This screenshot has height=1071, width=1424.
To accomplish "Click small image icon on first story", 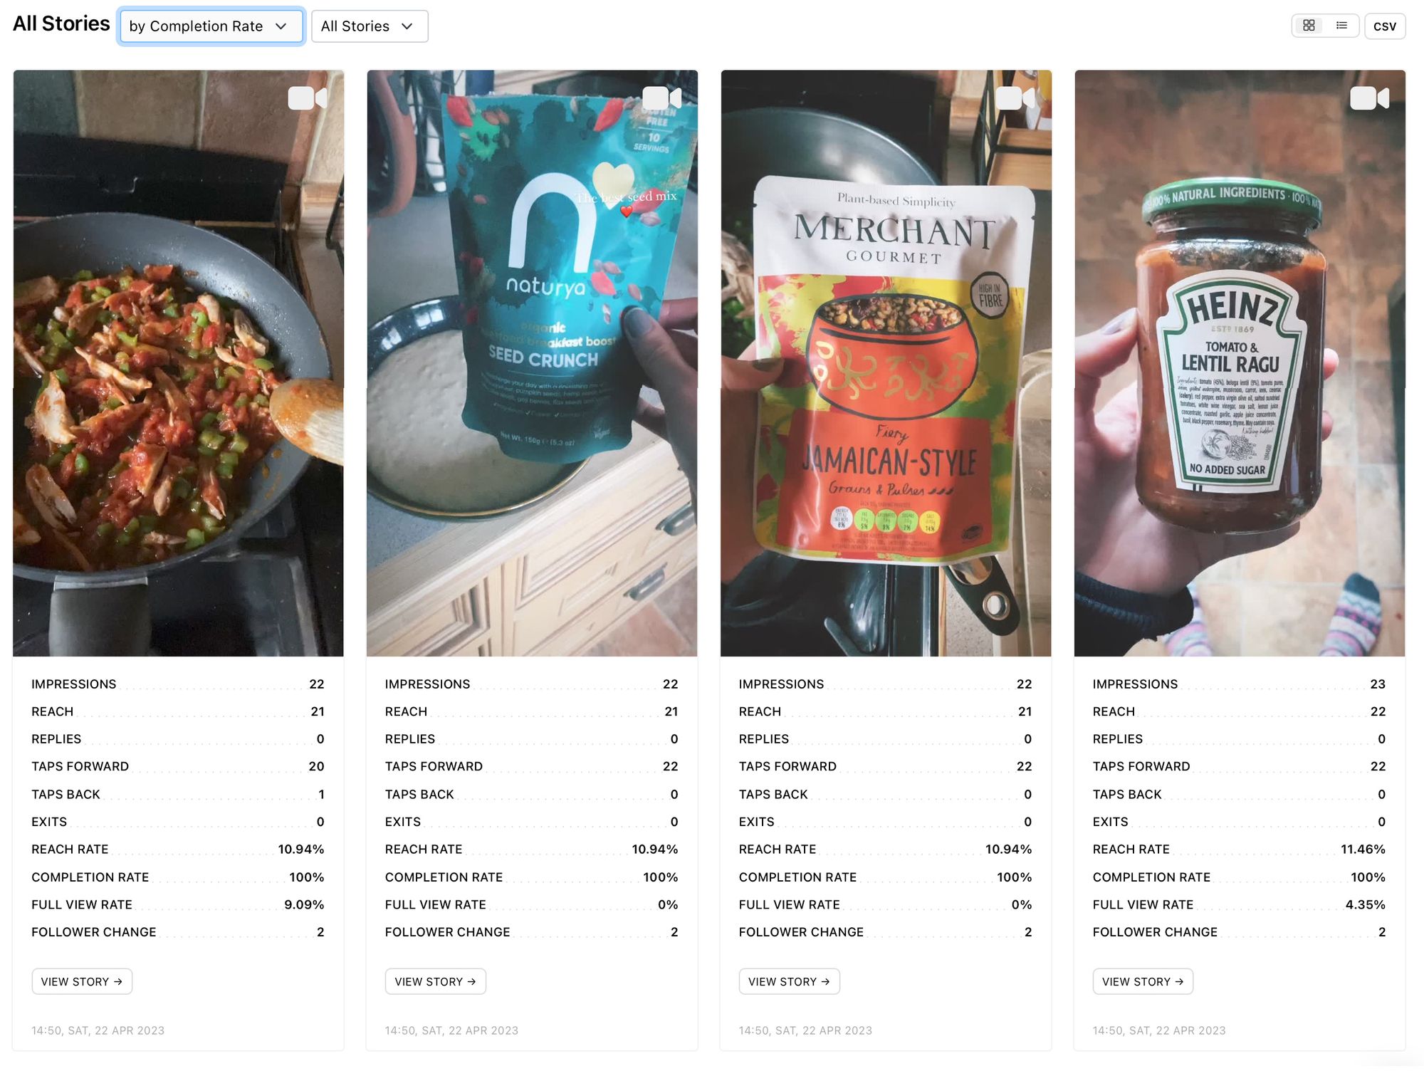I will click(x=308, y=99).
